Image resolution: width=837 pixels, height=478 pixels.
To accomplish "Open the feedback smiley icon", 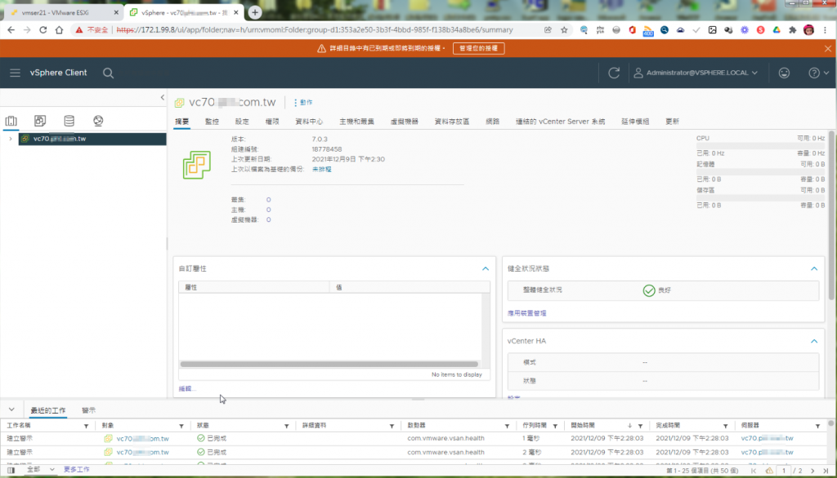I will pyautogui.click(x=784, y=73).
